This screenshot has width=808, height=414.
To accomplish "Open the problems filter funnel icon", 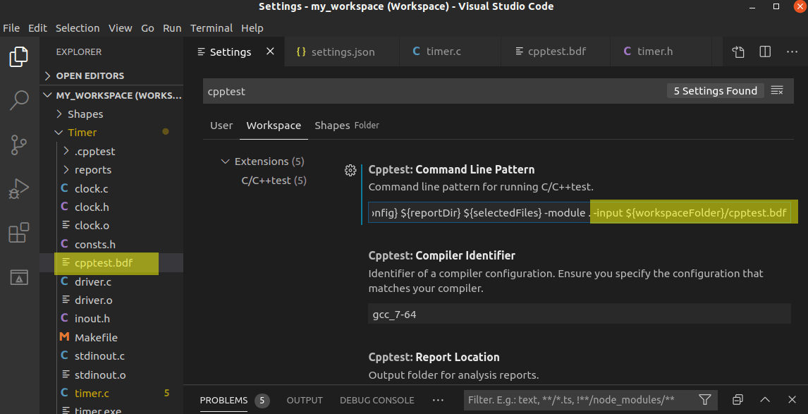I will tap(704, 400).
